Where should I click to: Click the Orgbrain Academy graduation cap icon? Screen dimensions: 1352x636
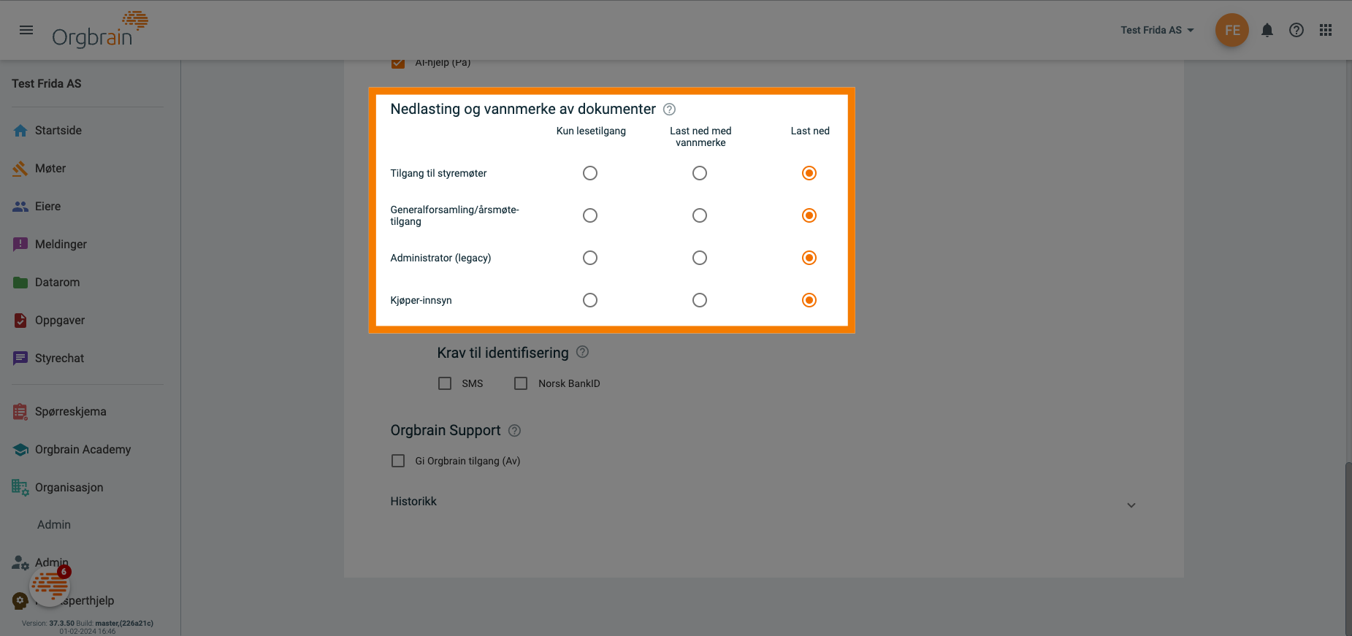click(20, 450)
